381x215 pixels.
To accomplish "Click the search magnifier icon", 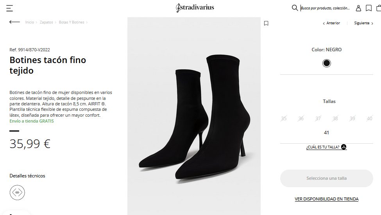I will coord(295,8).
